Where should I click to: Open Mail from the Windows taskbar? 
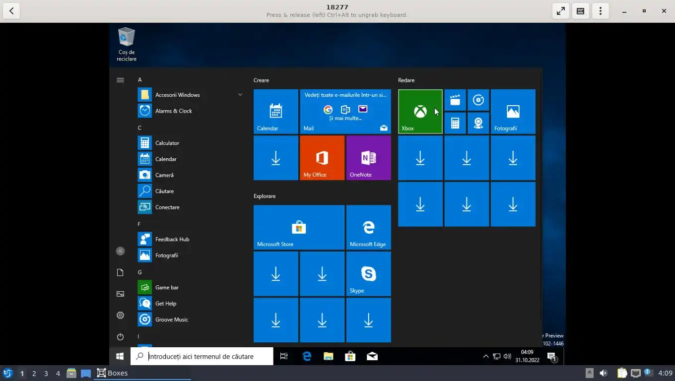372,356
